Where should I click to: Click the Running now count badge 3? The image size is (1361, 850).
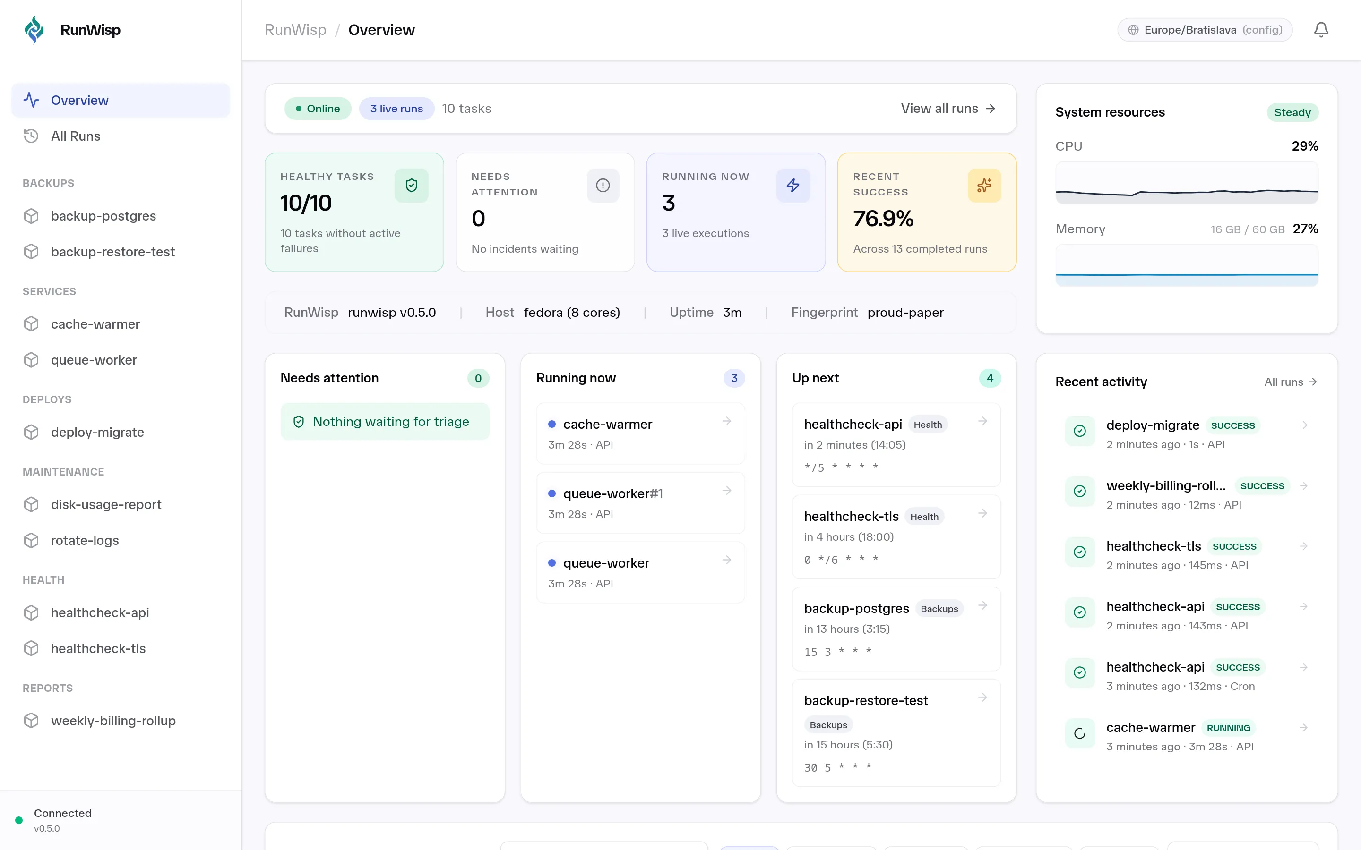click(x=734, y=378)
